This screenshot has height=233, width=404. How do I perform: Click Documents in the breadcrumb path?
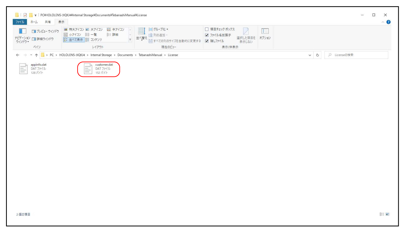click(x=125, y=55)
